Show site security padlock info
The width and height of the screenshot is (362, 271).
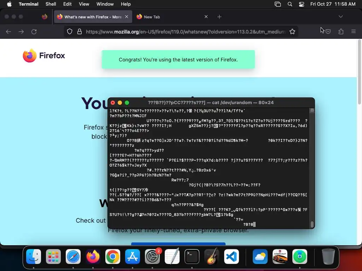coord(80,31)
